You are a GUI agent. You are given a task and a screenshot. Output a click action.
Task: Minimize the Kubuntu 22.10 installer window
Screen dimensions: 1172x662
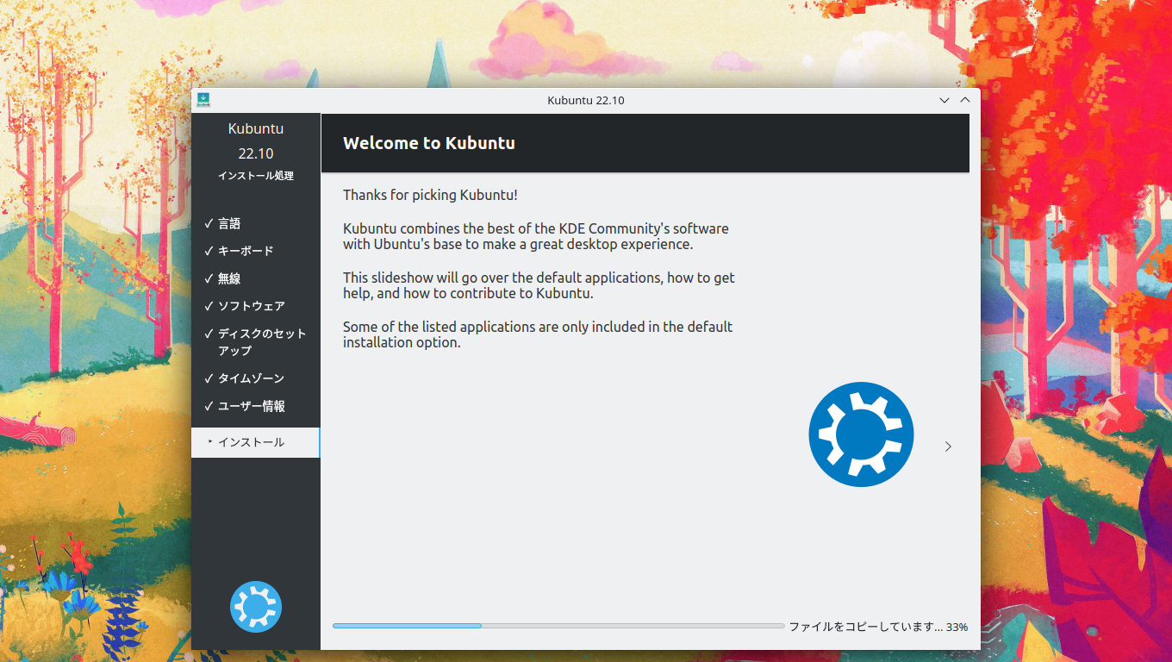[945, 100]
